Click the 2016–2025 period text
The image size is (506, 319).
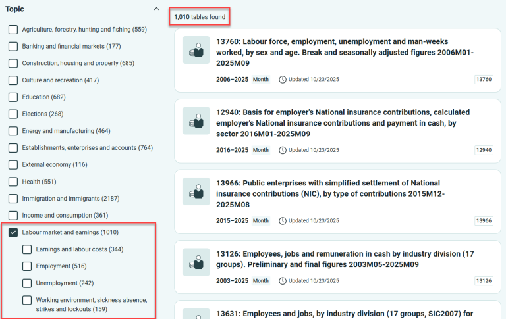[x=232, y=150]
